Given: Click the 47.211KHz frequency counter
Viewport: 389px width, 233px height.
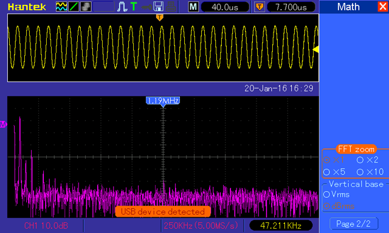Looking at the screenshot, I should click(x=281, y=226).
